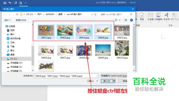Click 'dell5000' in the address path
Screen dimensions: 179x101
[50, 14]
